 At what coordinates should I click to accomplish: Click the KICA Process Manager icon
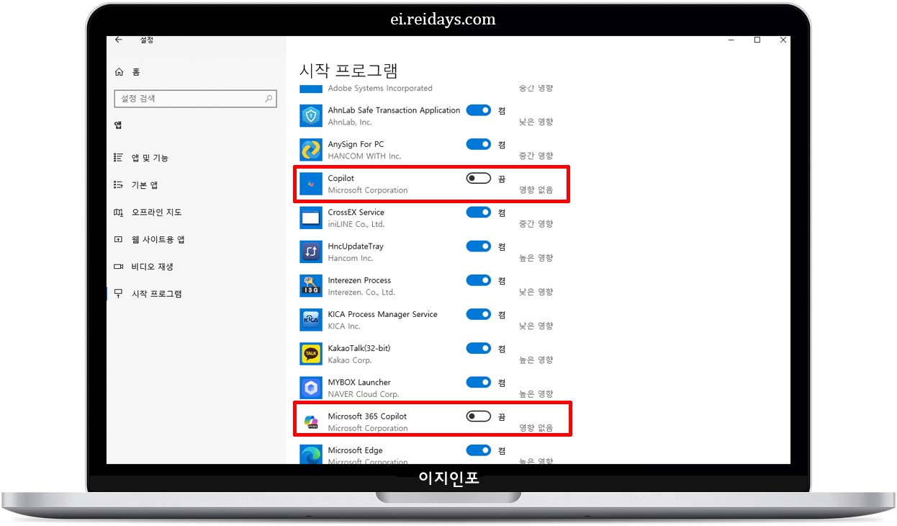pos(310,319)
